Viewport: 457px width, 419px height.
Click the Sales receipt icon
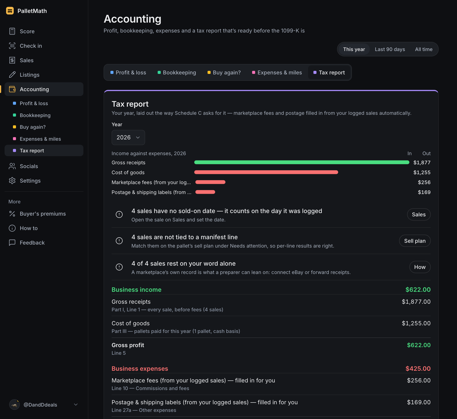12,60
